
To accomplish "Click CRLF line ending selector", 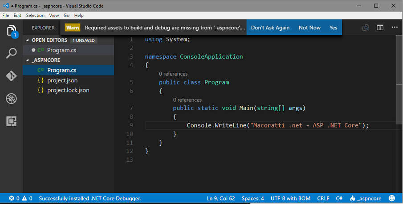I will click(323, 198).
